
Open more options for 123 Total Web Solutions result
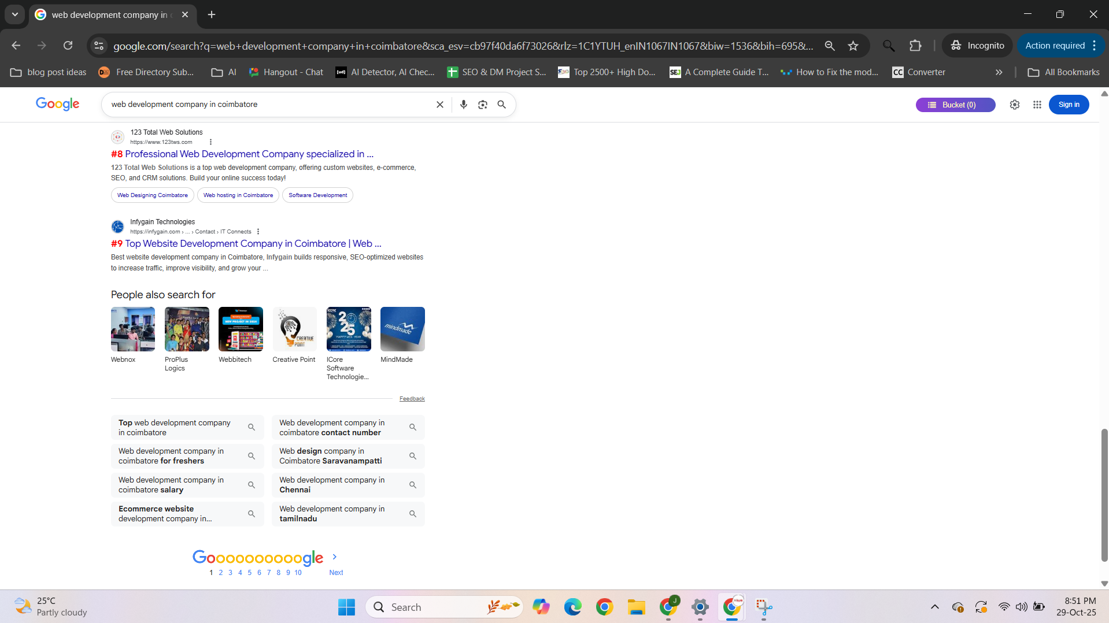(210, 142)
